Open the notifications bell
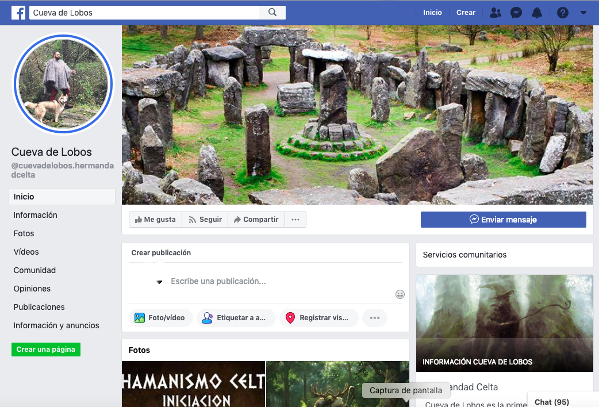 [537, 13]
